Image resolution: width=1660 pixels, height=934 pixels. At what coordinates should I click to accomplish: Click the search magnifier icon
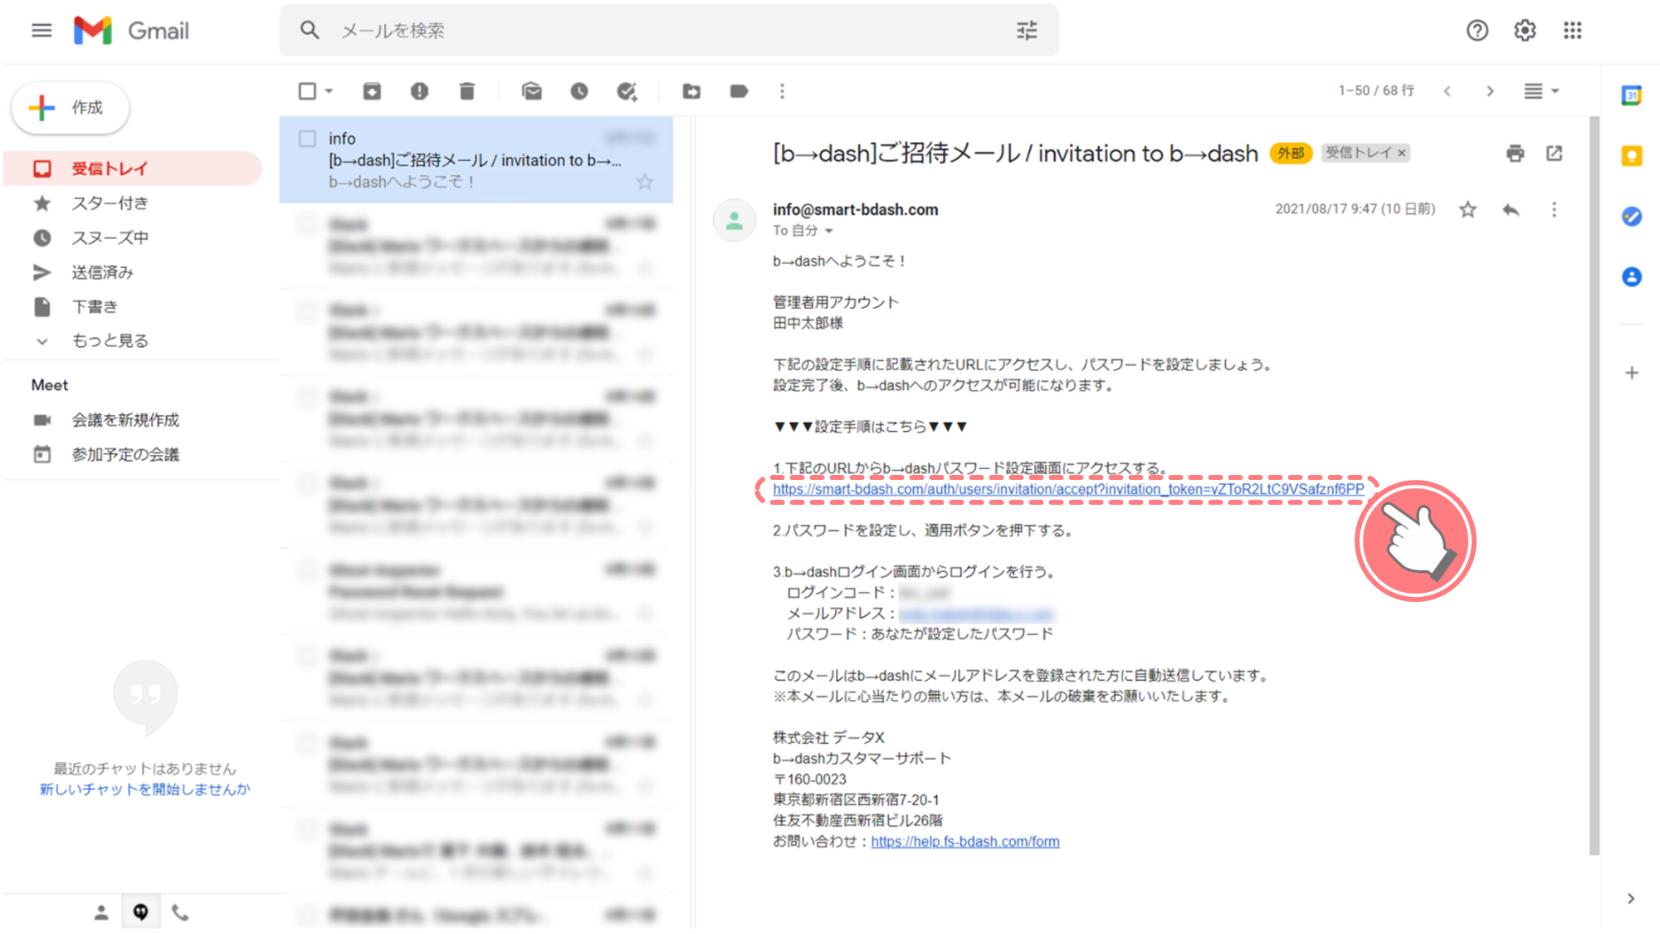coord(310,31)
